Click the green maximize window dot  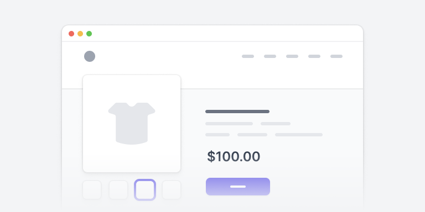[x=89, y=34]
